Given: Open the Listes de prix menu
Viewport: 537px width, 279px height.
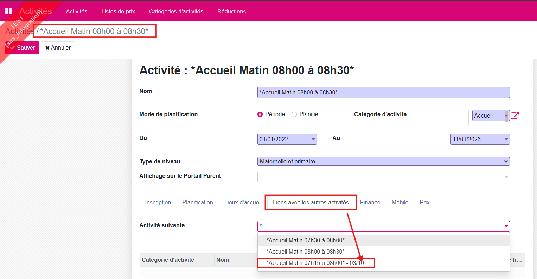Looking at the screenshot, I should click(x=118, y=11).
